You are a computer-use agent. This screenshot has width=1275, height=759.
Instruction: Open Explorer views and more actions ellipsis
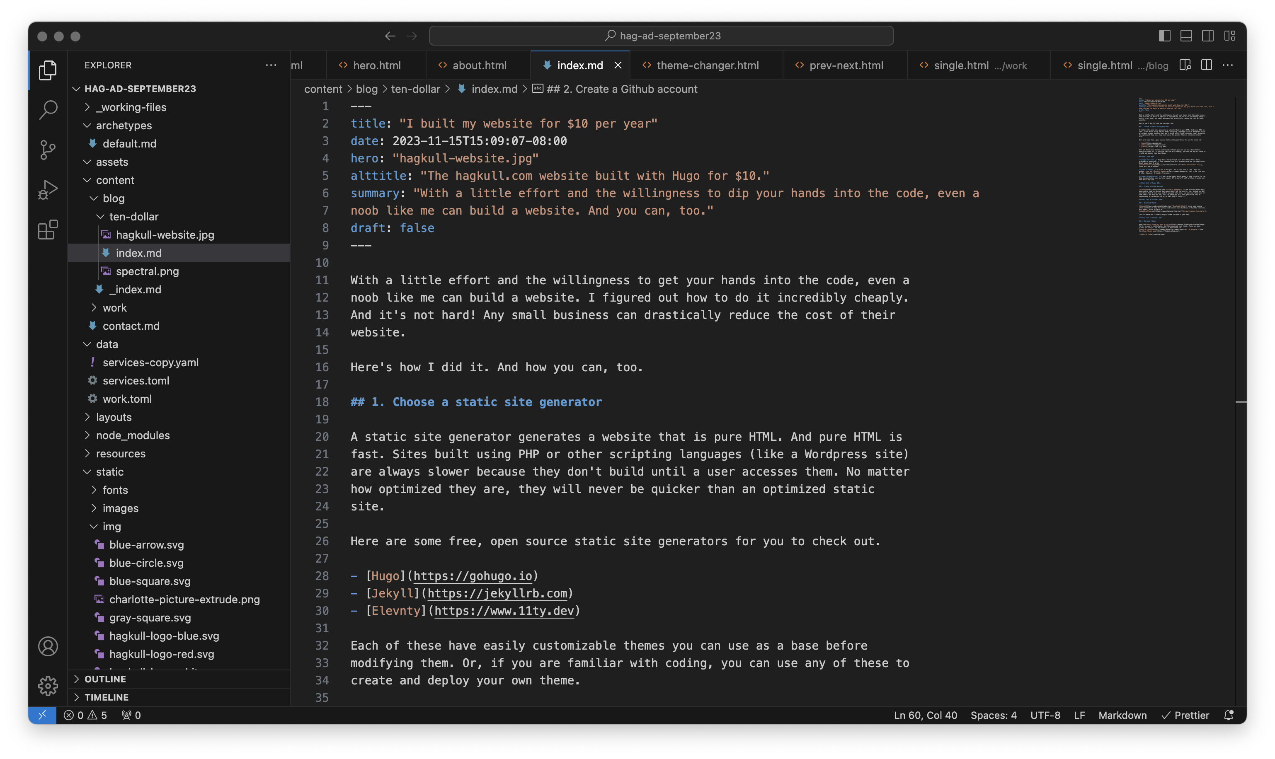coord(271,65)
